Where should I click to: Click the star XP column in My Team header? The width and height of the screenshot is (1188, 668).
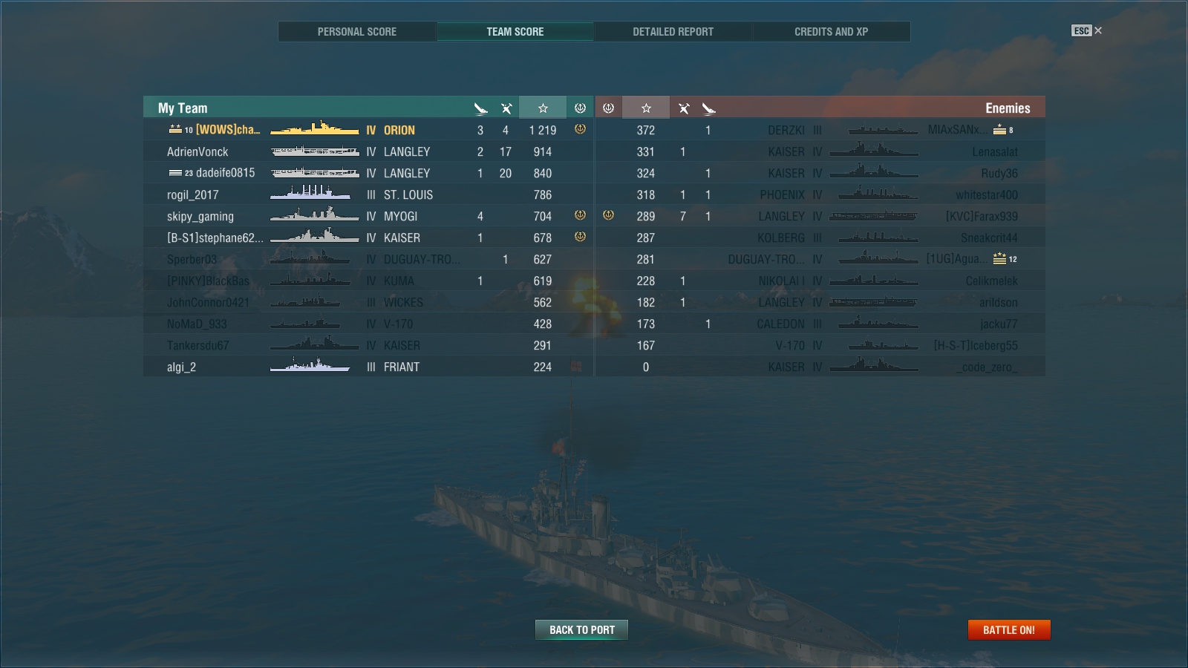pos(543,108)
